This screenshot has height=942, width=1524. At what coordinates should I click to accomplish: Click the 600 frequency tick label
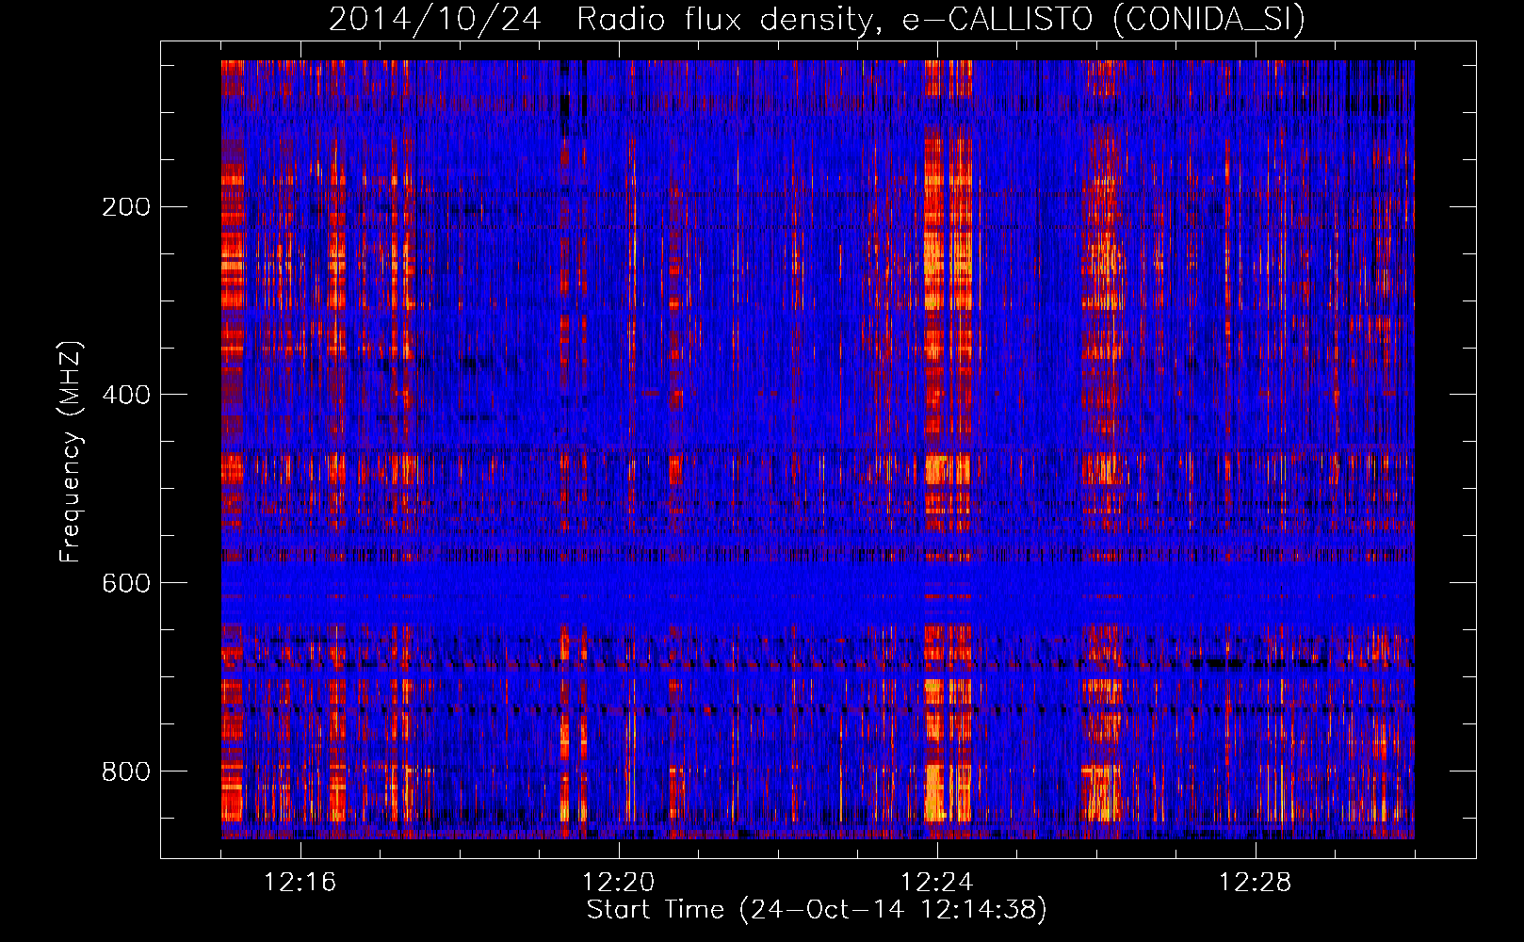point(126,583)
